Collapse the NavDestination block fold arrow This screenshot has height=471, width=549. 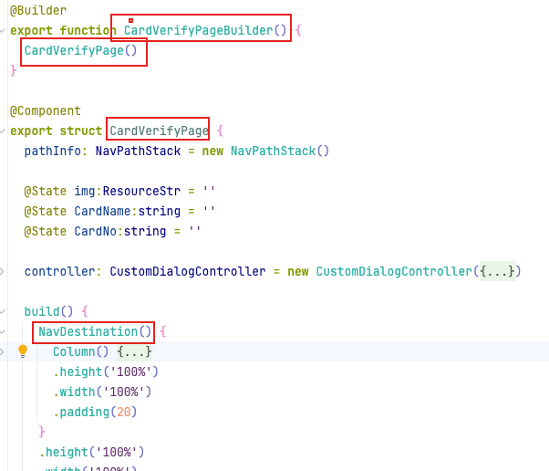pos(2,331)
